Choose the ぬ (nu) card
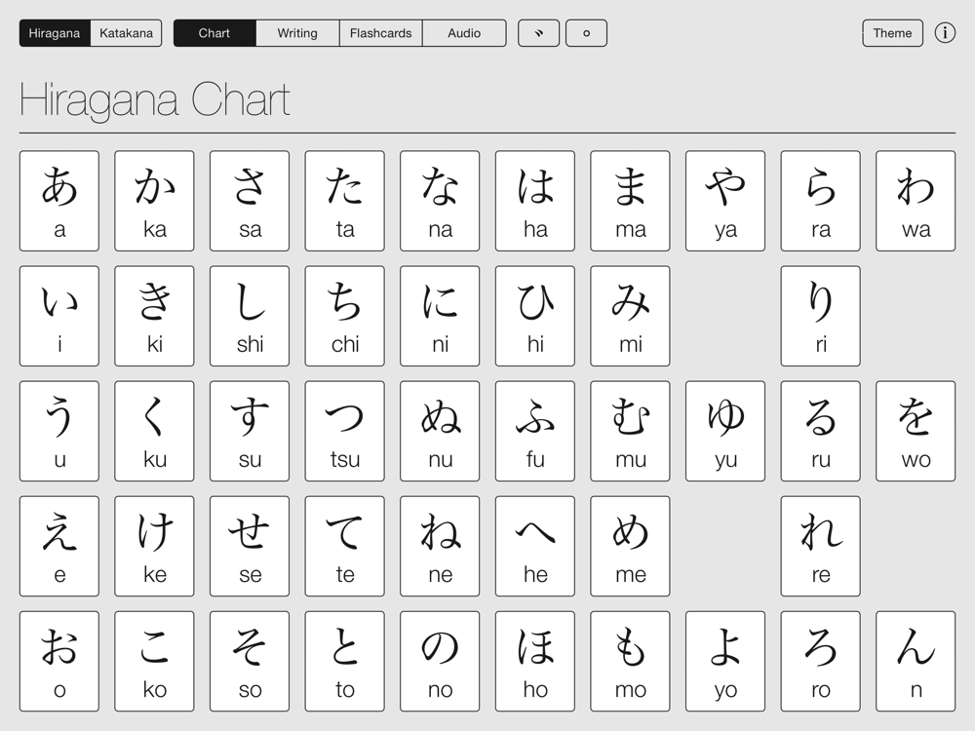 coord(440,431)
